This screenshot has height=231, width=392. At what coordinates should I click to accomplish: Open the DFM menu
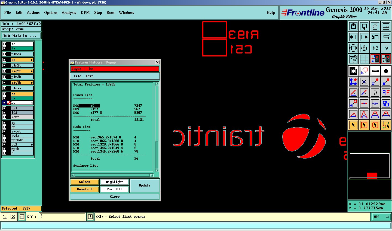(x=85, y=12)
